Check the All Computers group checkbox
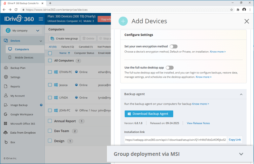This screenshot has height=164, width=254. coord(50,60)
